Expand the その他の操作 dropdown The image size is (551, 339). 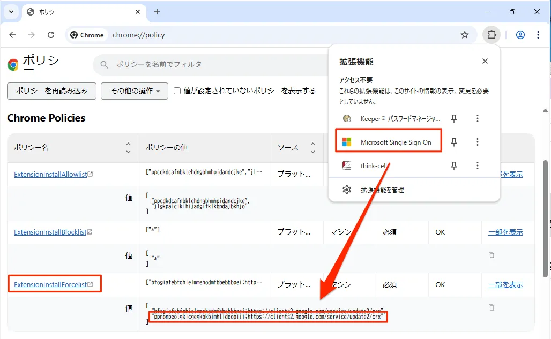(x=135, y=91)
